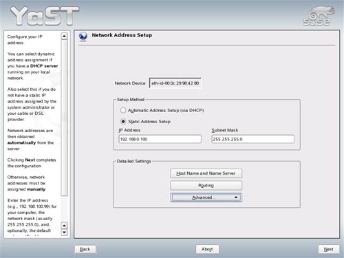Click the SUSE gecko logo
This screenshot has height=258, width=344.
pyautogui.click(x=319, y=16)
